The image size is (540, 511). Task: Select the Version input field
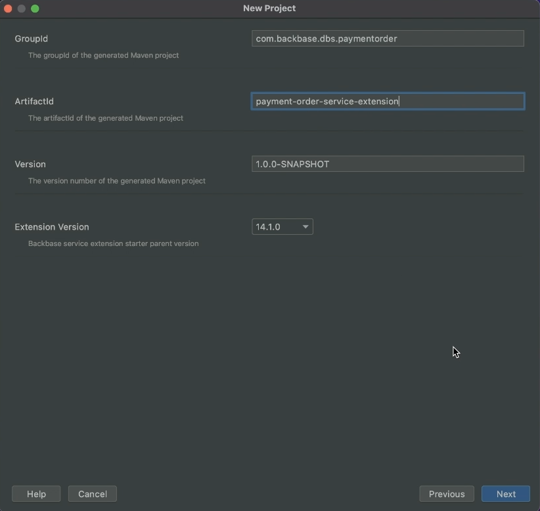[388, 164]
